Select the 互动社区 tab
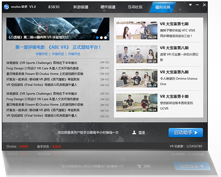This screenshot has width=221, height=177. click(x=135, y=7)
